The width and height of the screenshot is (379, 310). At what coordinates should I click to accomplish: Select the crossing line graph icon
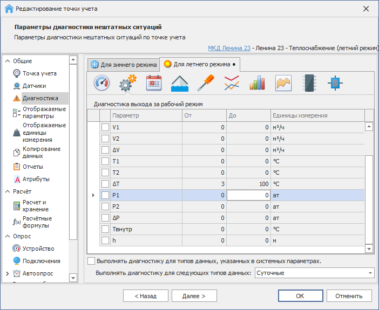(232, 83)
